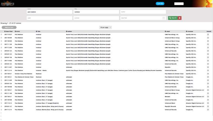Tick the checkbox for the 2017-10-27 notice
The width and height of the screenshot is (213, 121).
(x=1, y=34)
